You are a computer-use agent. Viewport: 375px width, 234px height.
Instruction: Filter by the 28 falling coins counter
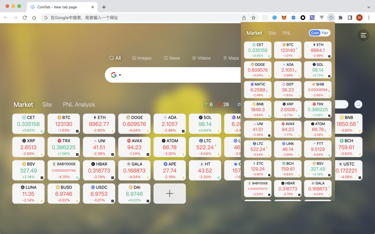223,104
